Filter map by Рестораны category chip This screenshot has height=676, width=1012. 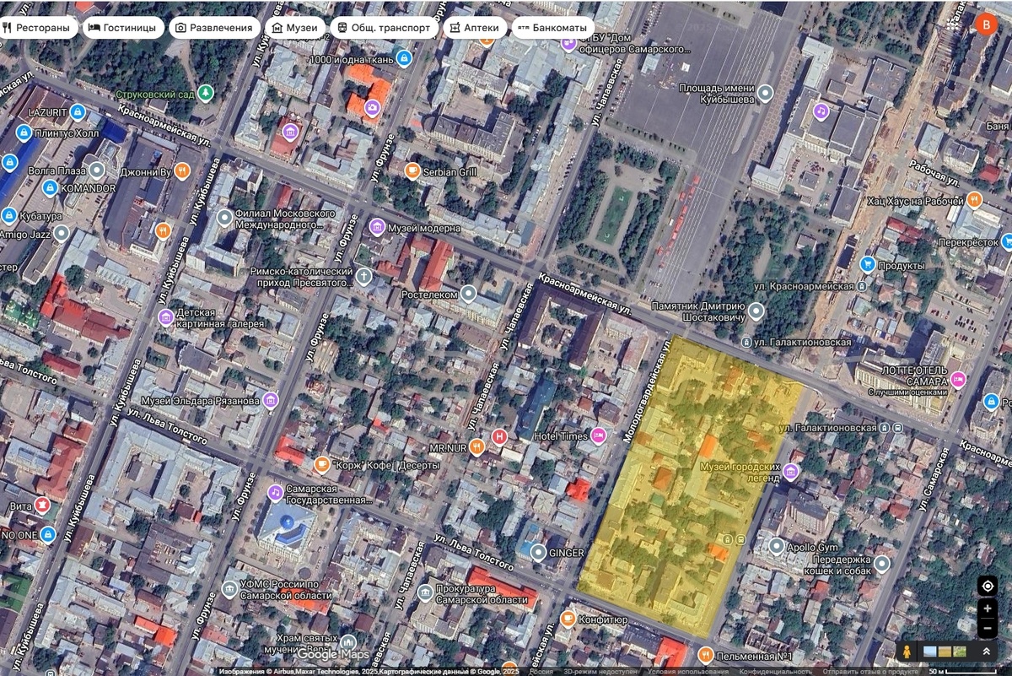tap(37, 27)
